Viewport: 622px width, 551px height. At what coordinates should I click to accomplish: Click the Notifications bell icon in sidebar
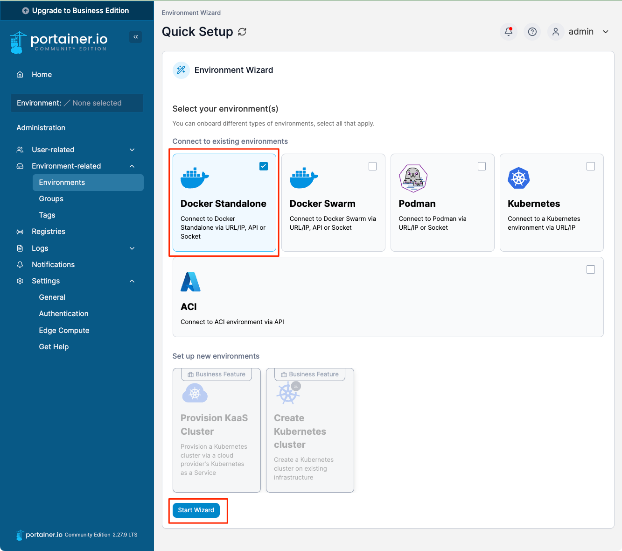click(x=20, y=265)
